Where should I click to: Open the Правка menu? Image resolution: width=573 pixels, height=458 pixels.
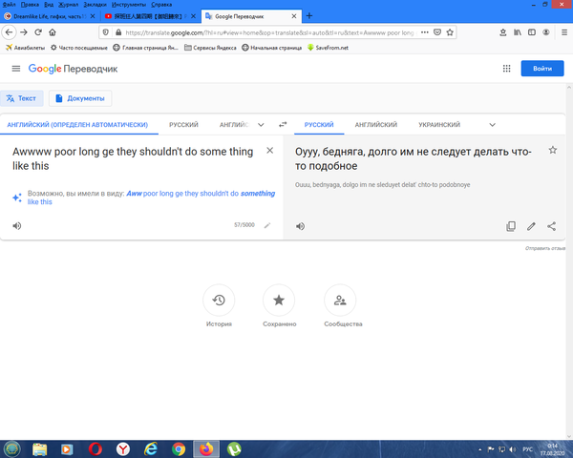point(30,5)
